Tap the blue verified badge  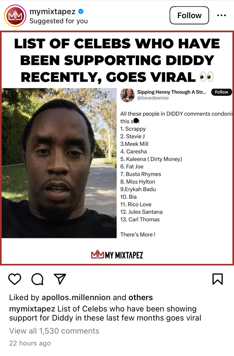click(x=81, y=12)
